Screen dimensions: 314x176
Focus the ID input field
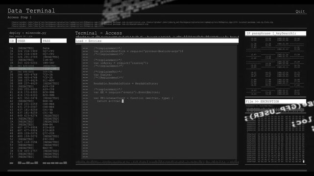(12, 41)
